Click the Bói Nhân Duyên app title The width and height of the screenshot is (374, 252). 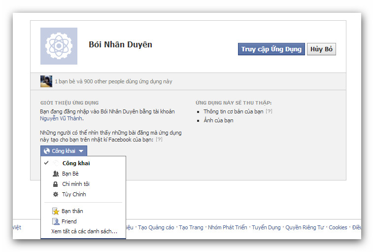[120, 44]
